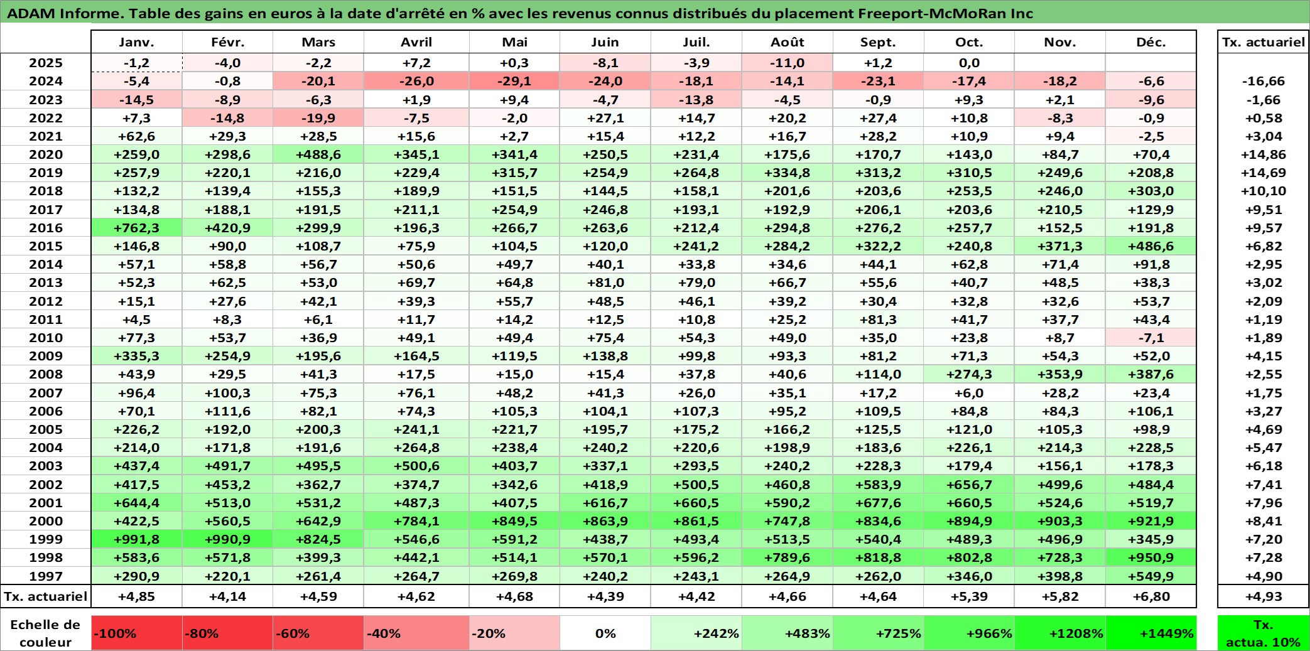
Task: Click the +4,93 overall actuarial rate
Action: coord(1264,596)
